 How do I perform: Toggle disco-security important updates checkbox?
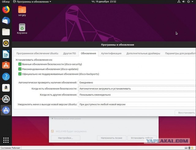pyautogui.click(x=20, y=64)
